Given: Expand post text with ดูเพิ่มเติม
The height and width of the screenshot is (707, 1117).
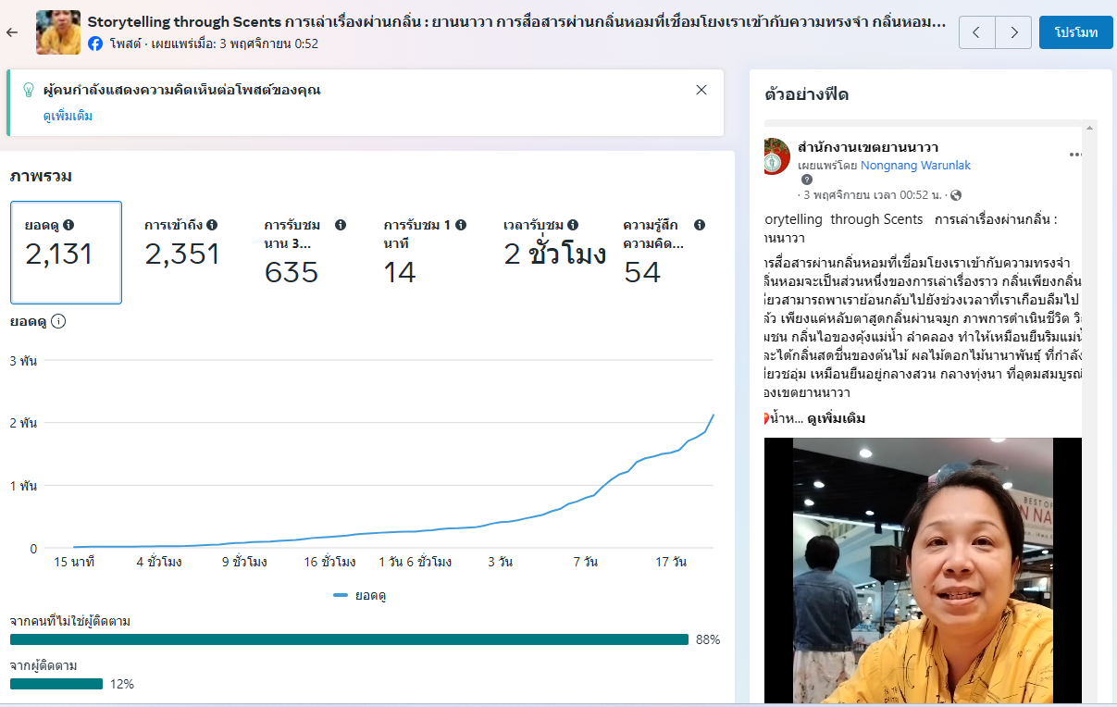Looking at the screenshot, I should coord(836,418).
